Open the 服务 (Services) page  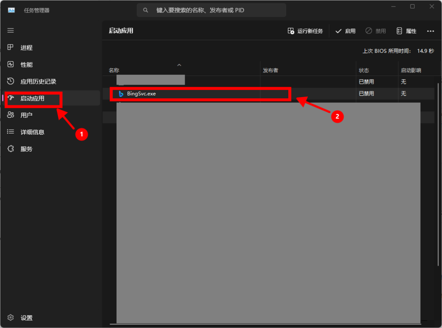[x=26, y=149]
